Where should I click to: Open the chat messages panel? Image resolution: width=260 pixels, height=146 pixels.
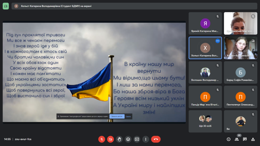[245, 139]
